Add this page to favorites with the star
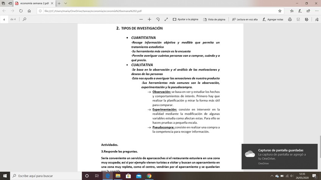Viewport: 321px width, 180px height. tap(280, 11)
